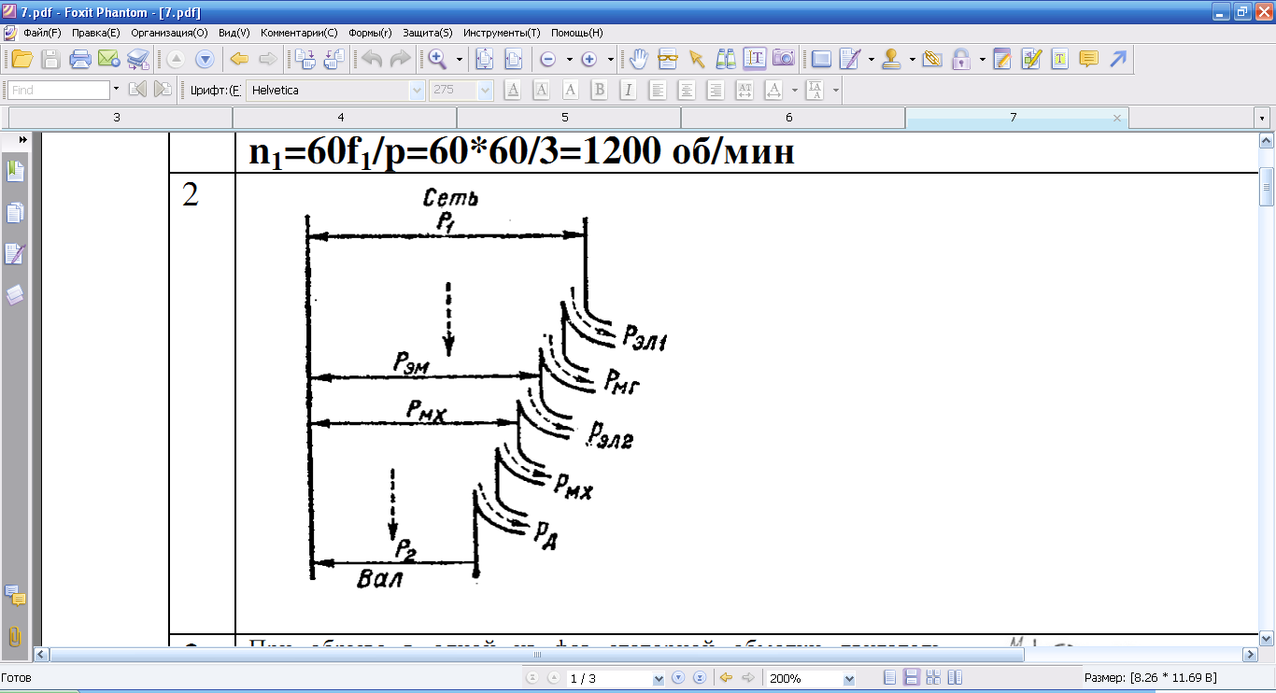Open the Комментарии(C) menu
The height and width of the screenshot is (693, 1276).
(299, 32)
